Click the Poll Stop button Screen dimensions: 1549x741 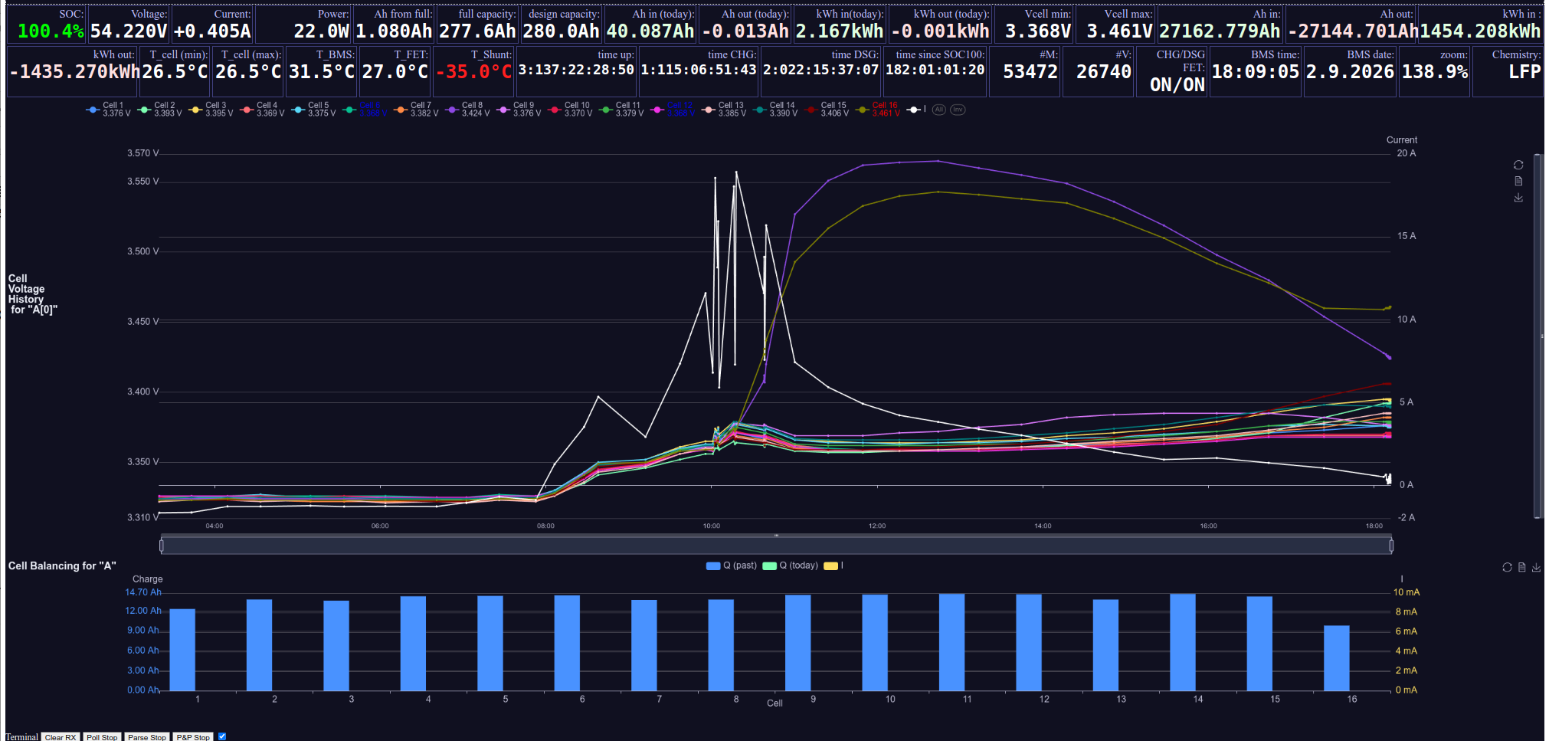coord(102,737)
